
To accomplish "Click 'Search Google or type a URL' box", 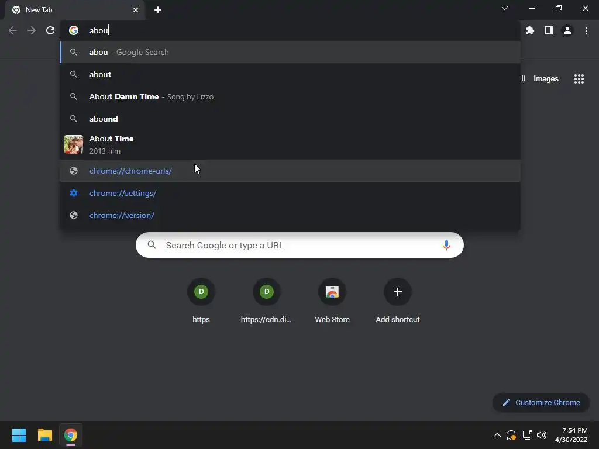I will 299,245.
